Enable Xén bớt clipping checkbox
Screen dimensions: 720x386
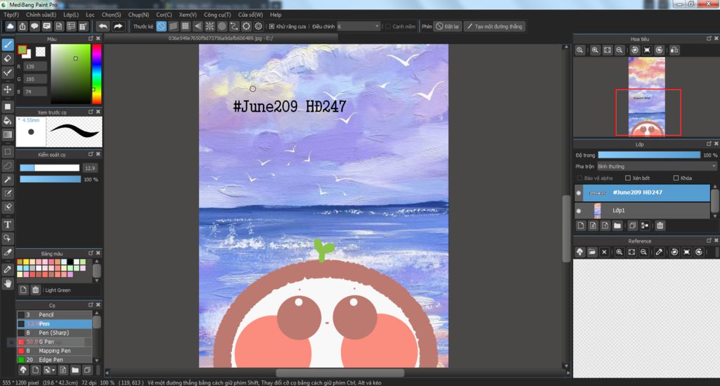[628, 178]
